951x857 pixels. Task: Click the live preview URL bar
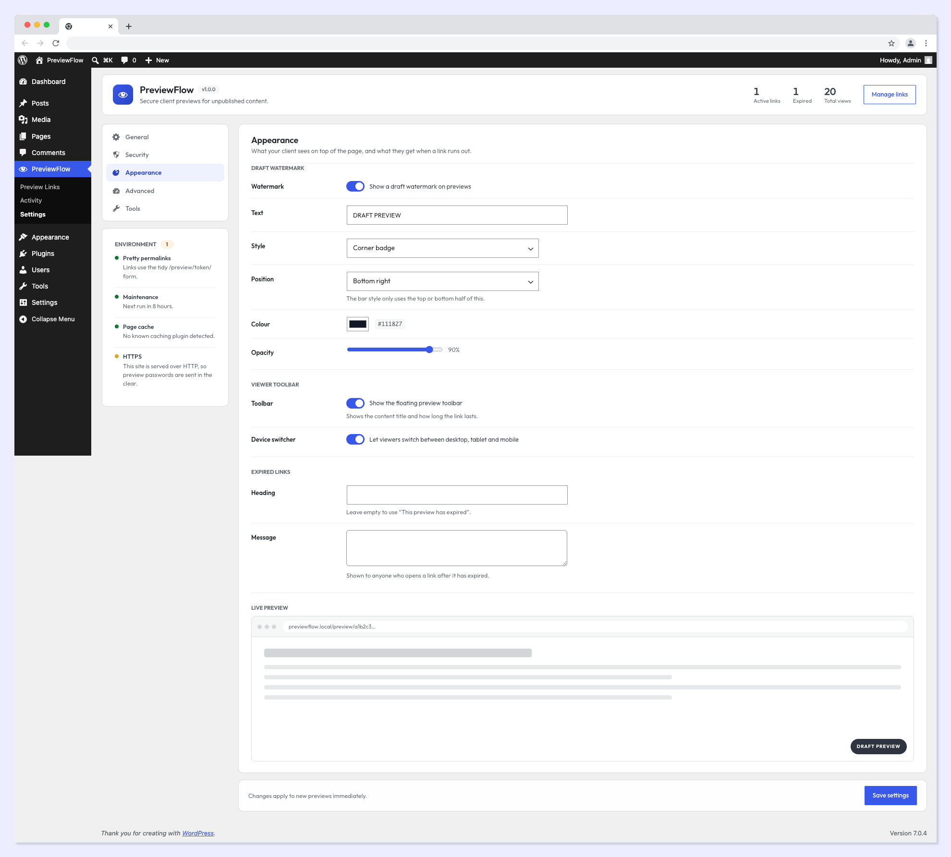click(x=595, y=627)
